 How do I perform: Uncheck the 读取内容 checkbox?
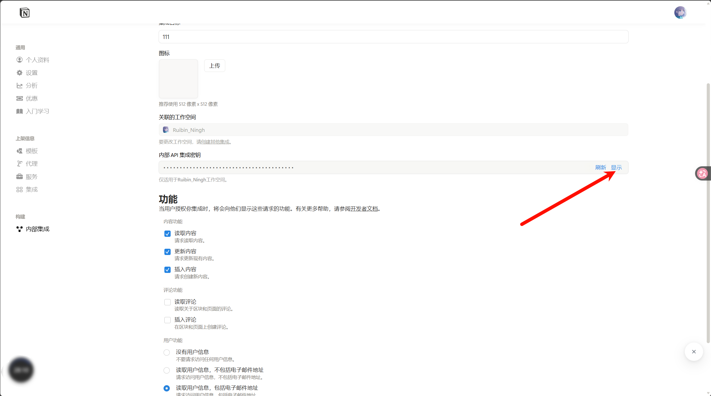168,234
